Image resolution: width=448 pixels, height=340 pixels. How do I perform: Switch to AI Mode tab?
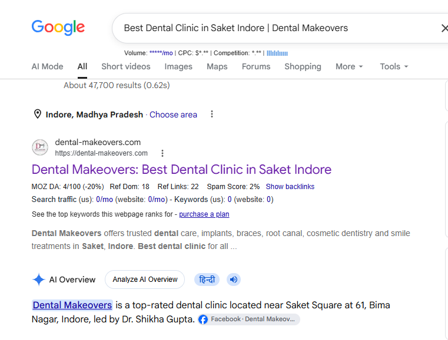coord(48,66)
